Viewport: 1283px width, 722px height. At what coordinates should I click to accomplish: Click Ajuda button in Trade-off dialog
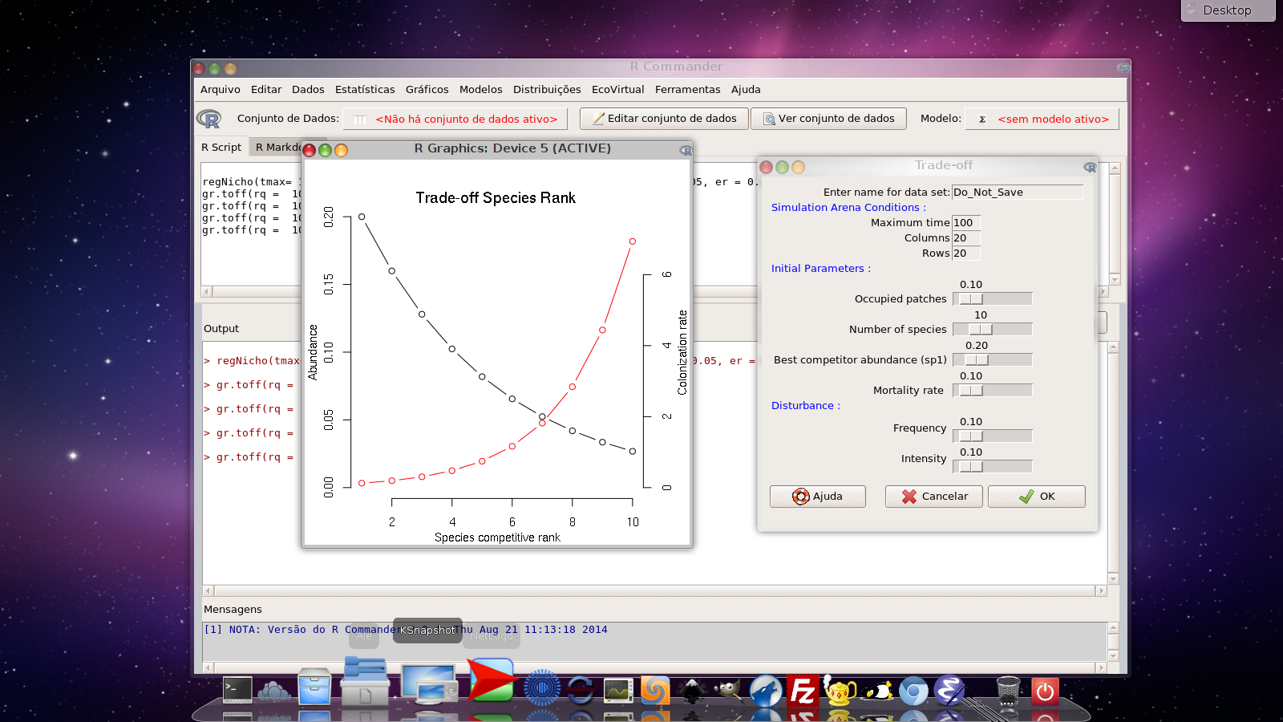817,497
